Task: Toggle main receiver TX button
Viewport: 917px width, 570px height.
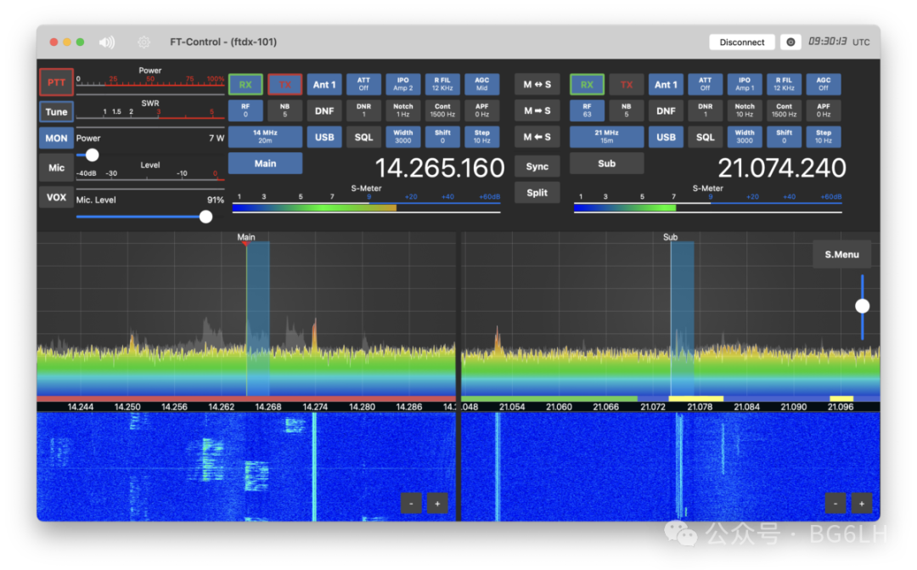Action: coord(284,84)
